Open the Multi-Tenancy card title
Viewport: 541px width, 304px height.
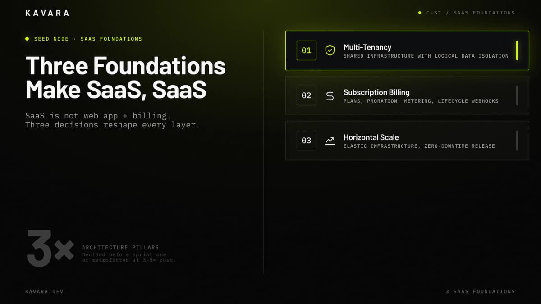pos(367,47)
